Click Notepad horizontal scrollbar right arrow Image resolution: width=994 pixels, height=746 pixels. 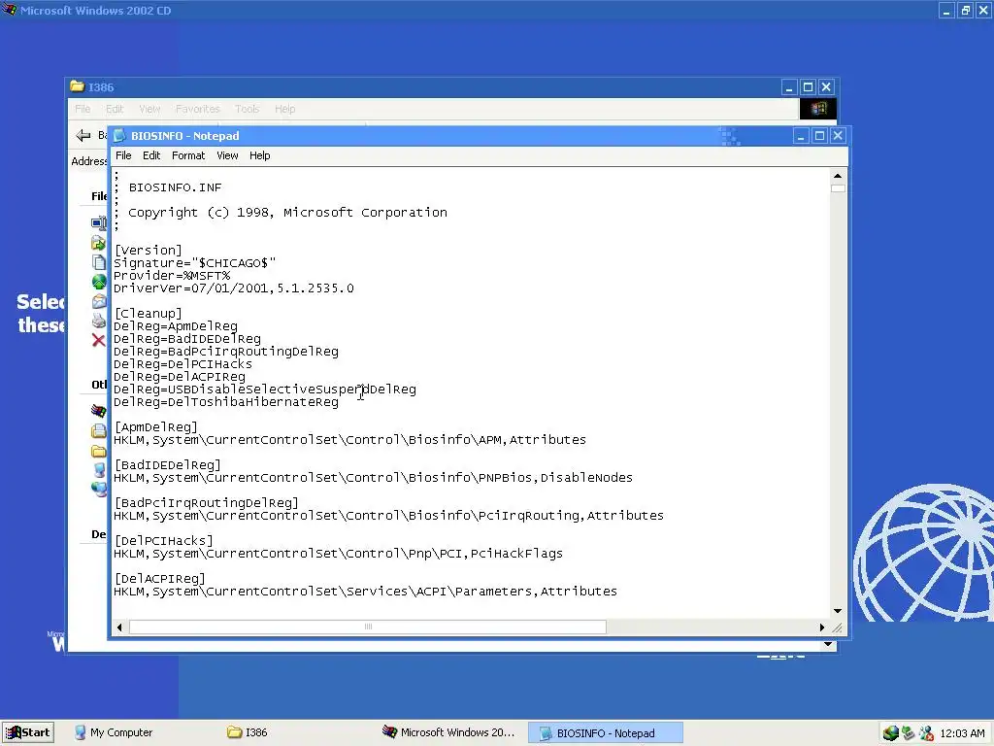(x=822, y=627)
